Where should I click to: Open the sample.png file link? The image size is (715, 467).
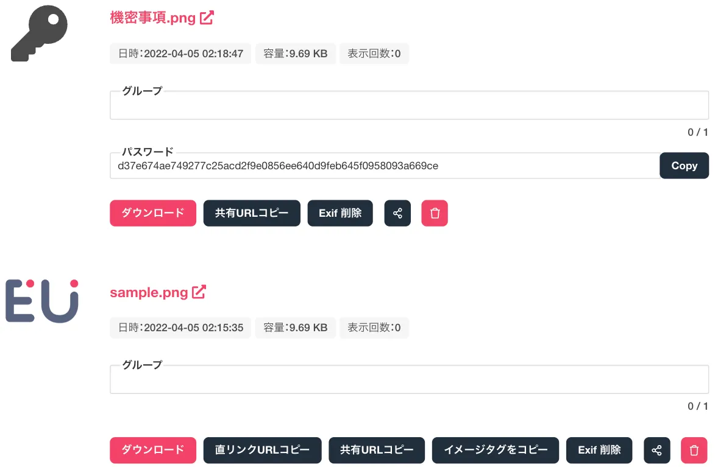pos(149,292)
